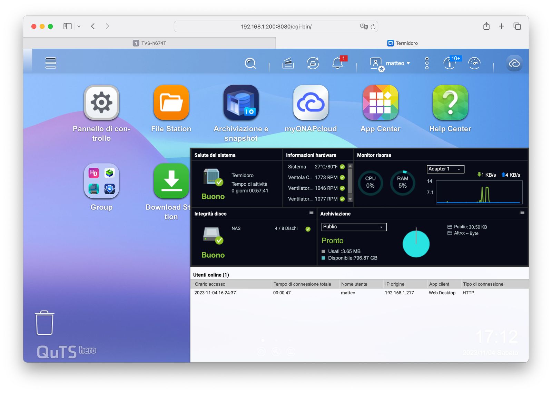Click the Informazioni hardware panel title
The height and width of the screenshot is (393, 552).
(311, 155)
